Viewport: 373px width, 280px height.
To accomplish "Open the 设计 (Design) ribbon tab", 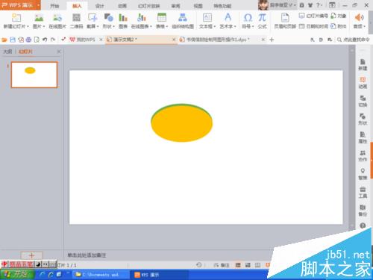I will tap(99, 6).
